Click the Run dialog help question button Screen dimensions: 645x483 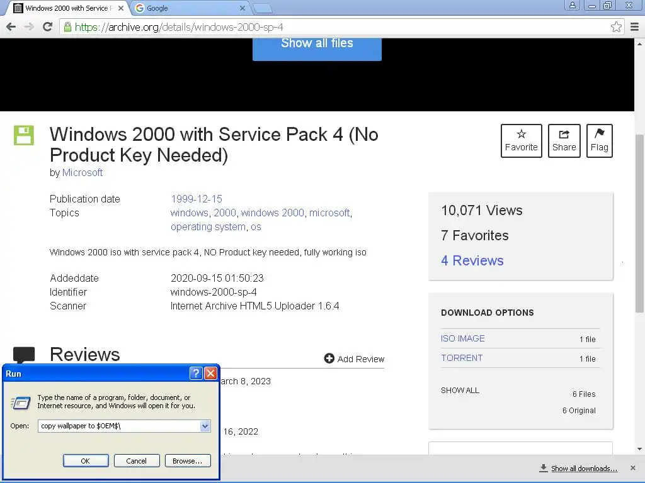pos(196,373)
